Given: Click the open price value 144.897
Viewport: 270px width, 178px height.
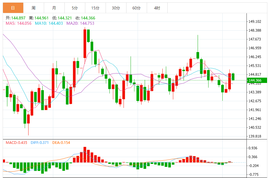Looking at the screenshot, I should point(18,18).
